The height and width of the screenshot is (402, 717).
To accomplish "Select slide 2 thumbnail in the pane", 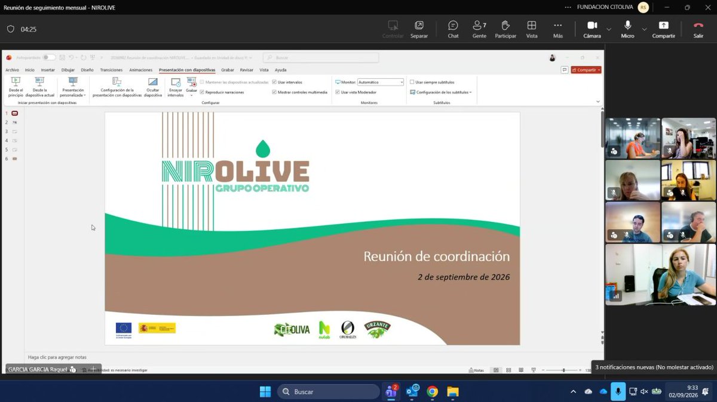I will tap(15, 122).
